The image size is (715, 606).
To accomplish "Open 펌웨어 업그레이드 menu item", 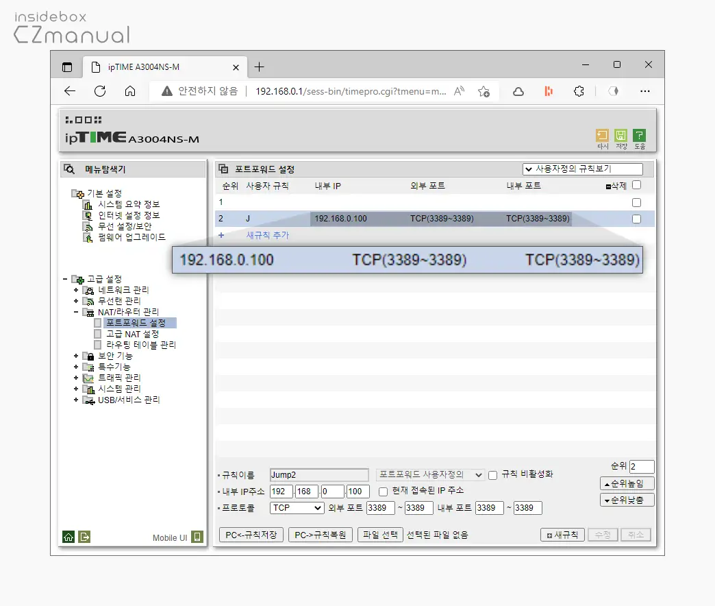I will pyautogui.click(x=131, y=237).
